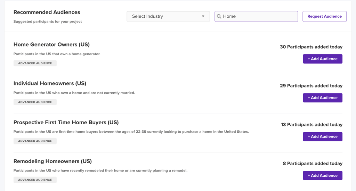Click the 8 Participants added today text
Screen dimensions: 356x191
(x=312, y=164)
